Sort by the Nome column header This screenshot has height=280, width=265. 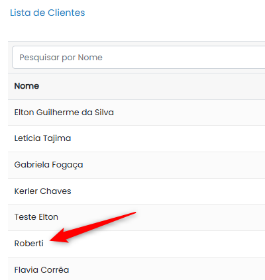pos(26,86)
